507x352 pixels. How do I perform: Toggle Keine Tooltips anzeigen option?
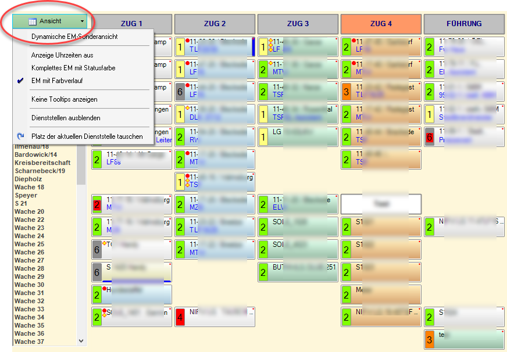(64, 99)
